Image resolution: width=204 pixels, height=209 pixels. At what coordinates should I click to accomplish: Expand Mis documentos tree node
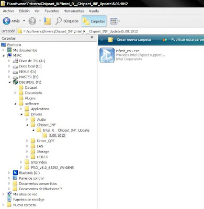tap(3, 50)
